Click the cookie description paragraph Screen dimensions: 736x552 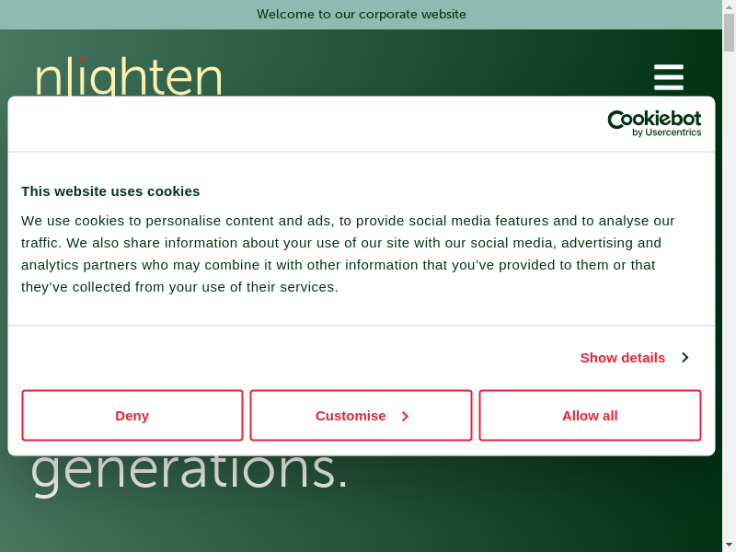point(350,254)
